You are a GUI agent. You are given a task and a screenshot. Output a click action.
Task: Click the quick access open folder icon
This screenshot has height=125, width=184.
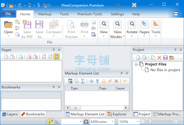click(11, 5)
